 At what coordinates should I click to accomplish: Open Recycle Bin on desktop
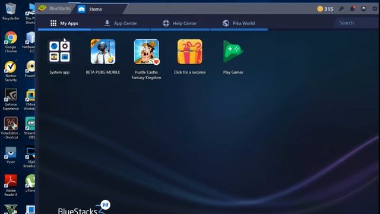(x=11, y=11)
